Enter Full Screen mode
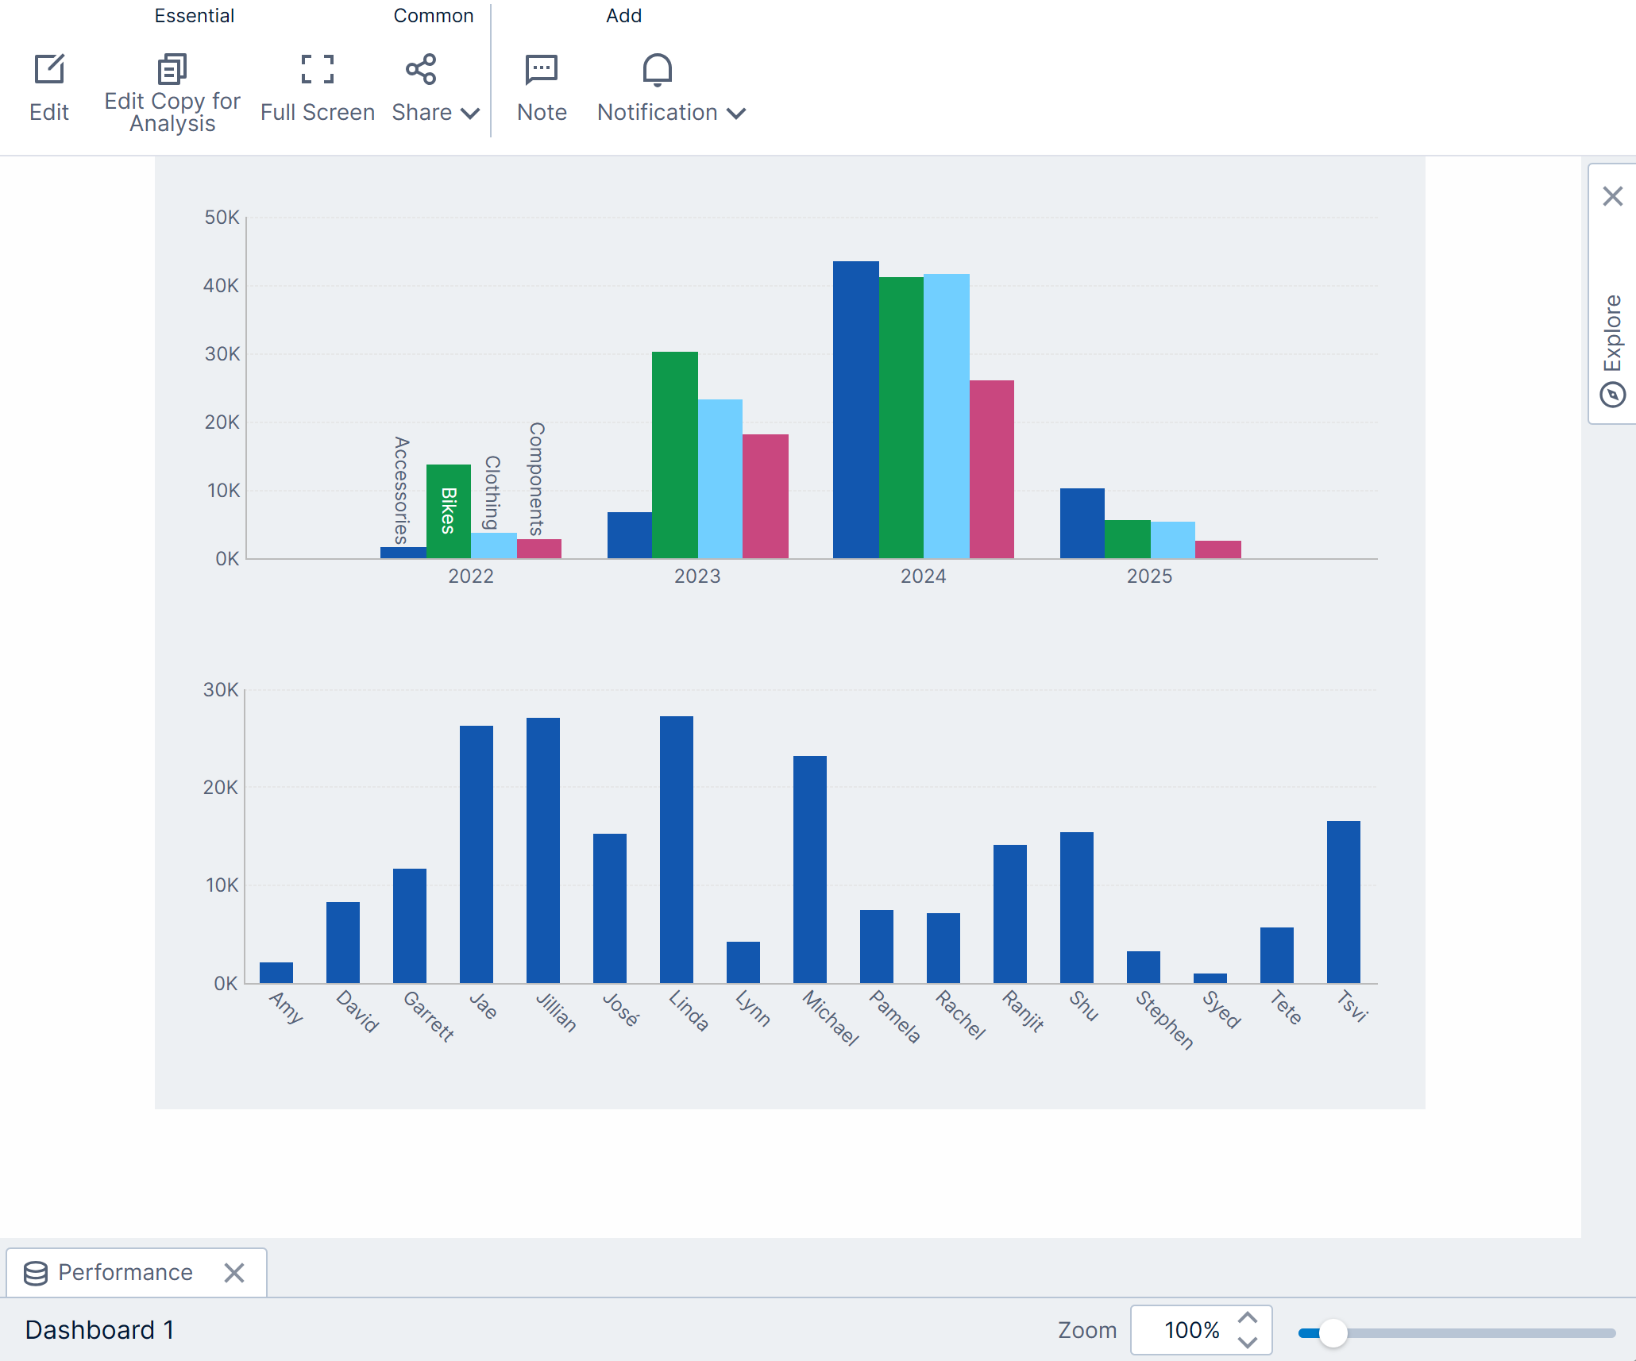The height and width of the screenshot is (1361, 1636). pyautogui.click(x=318, y=89)
